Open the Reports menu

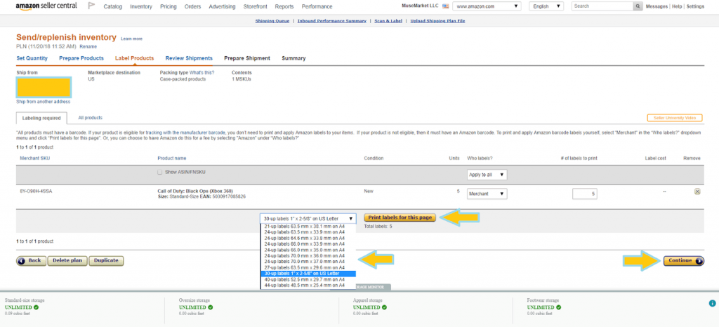click(284, 7)
